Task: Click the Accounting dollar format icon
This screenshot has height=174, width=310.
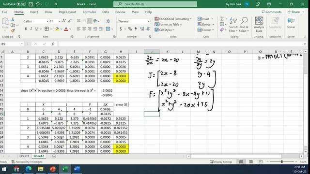Action: [x=121, y=29]
